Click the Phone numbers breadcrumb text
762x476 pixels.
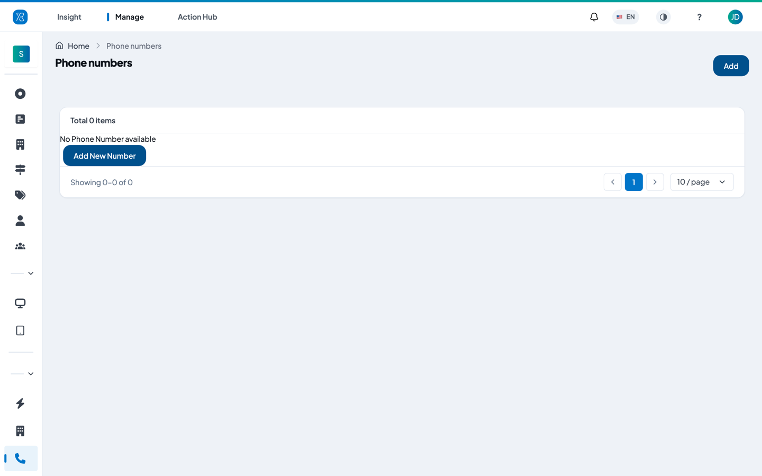pyautogui.click(x=134, y=46)
